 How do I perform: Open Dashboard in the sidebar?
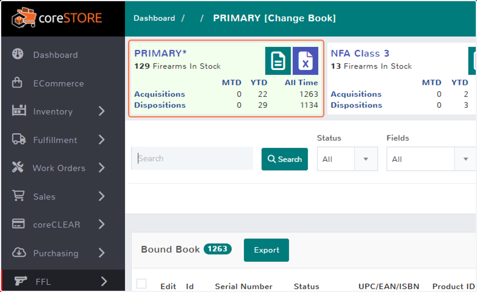(x=55, y=55)
